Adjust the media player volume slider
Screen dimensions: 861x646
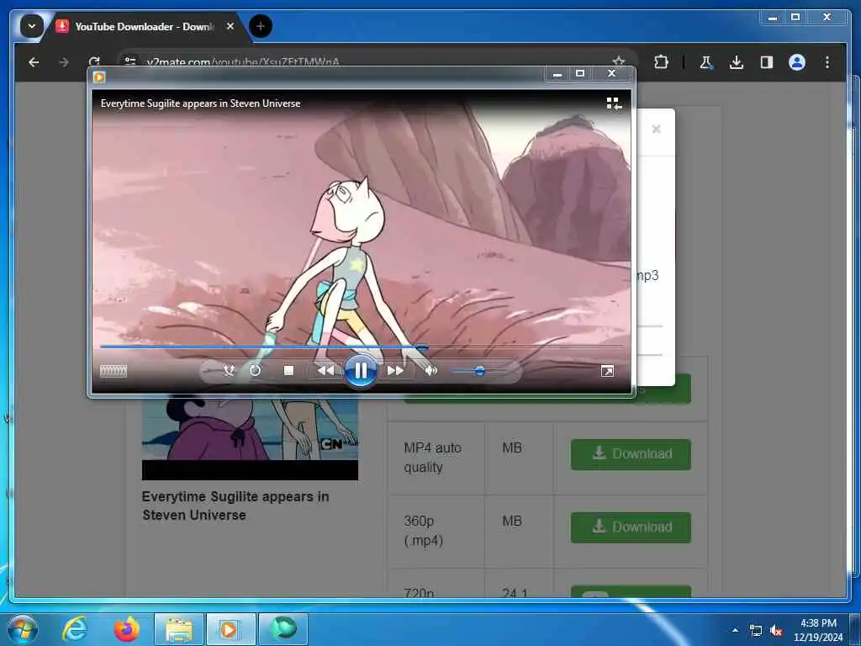[479, 371]
